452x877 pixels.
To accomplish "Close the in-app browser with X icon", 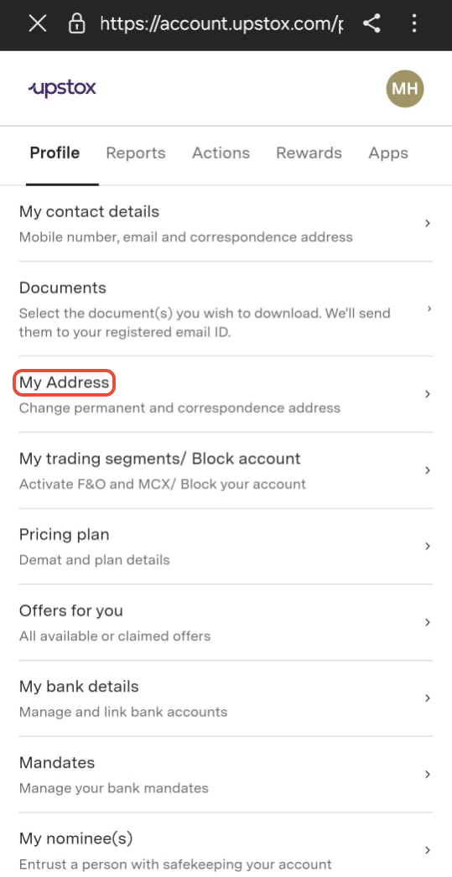I will pos(38,23).
